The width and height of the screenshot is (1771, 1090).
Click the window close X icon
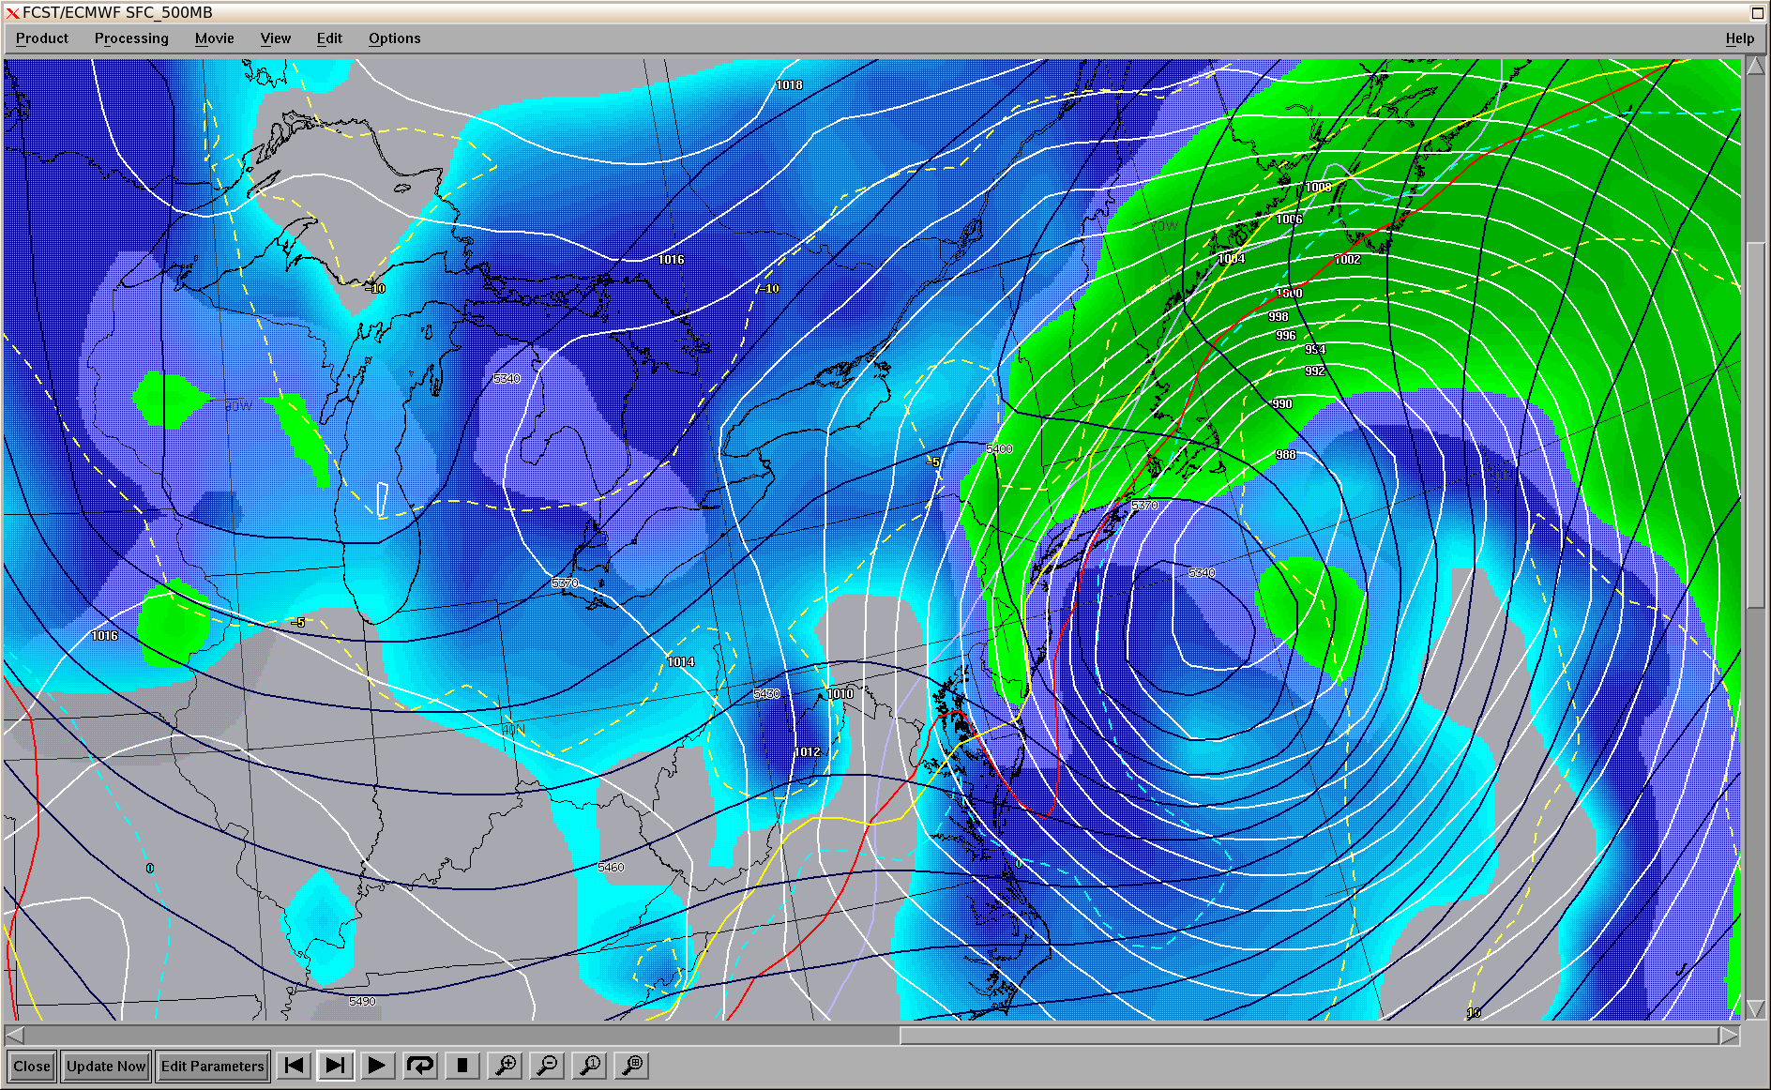click(x=12, y=13)
